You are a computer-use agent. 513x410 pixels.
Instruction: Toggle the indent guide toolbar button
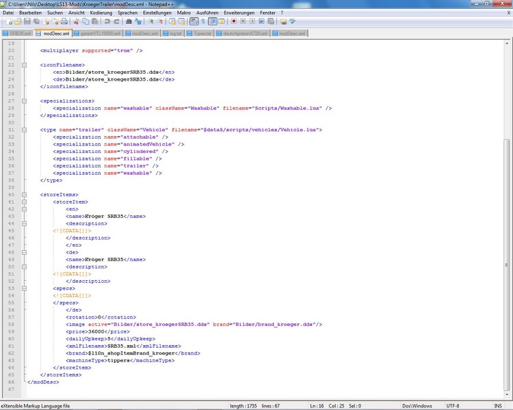click(212, 22)
